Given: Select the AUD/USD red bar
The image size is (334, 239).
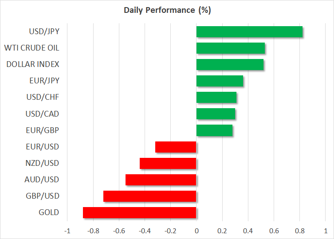Looking at the screenshot, I should (161, 180).
